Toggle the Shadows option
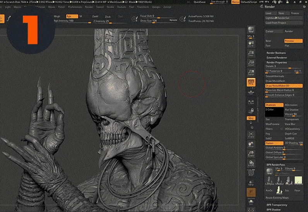 [x=274, y=105]
